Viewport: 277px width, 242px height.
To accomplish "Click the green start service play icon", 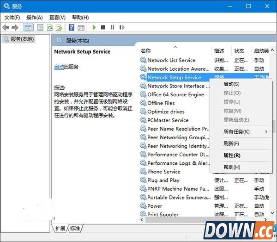I will [x=94, y=28].
